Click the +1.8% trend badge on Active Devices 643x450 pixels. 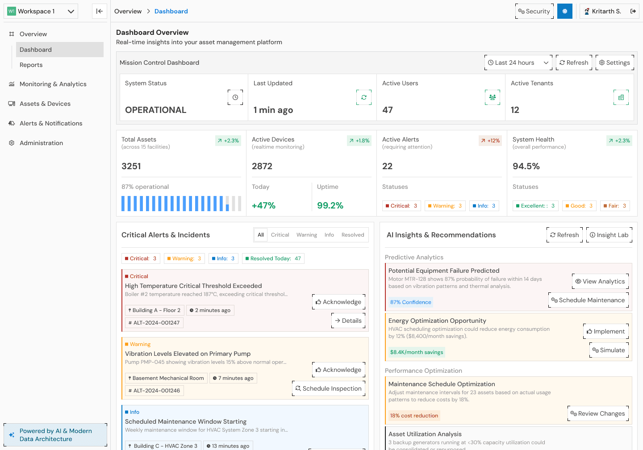pyautogui.click(x=359, y=141)
